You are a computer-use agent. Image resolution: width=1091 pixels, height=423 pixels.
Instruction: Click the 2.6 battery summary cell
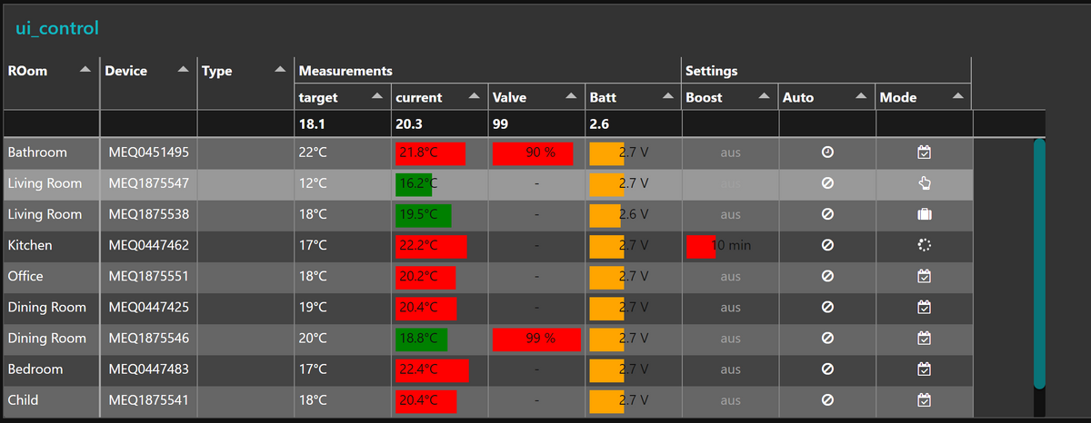(x=634, y=123)
